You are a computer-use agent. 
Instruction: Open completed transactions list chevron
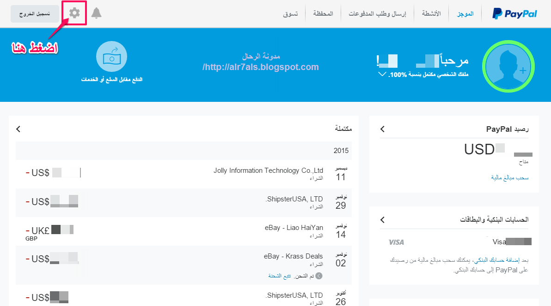[18, 129]
